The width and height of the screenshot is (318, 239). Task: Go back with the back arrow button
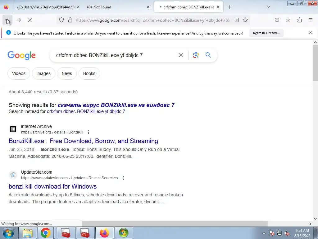[x=7, y=20]
